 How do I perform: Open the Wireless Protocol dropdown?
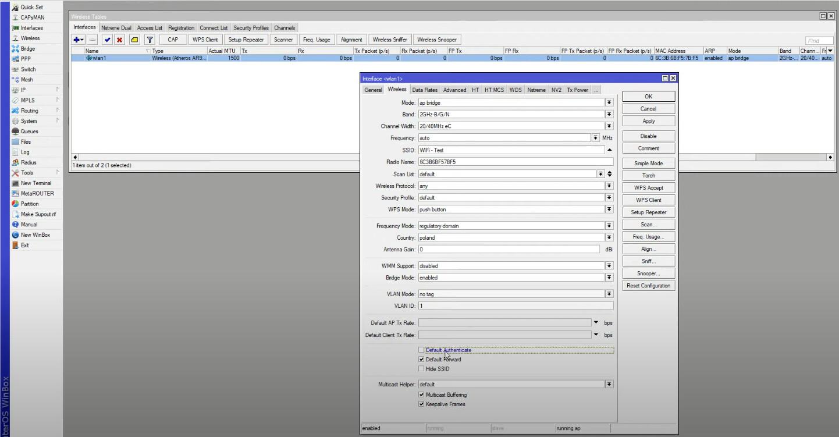609,186
